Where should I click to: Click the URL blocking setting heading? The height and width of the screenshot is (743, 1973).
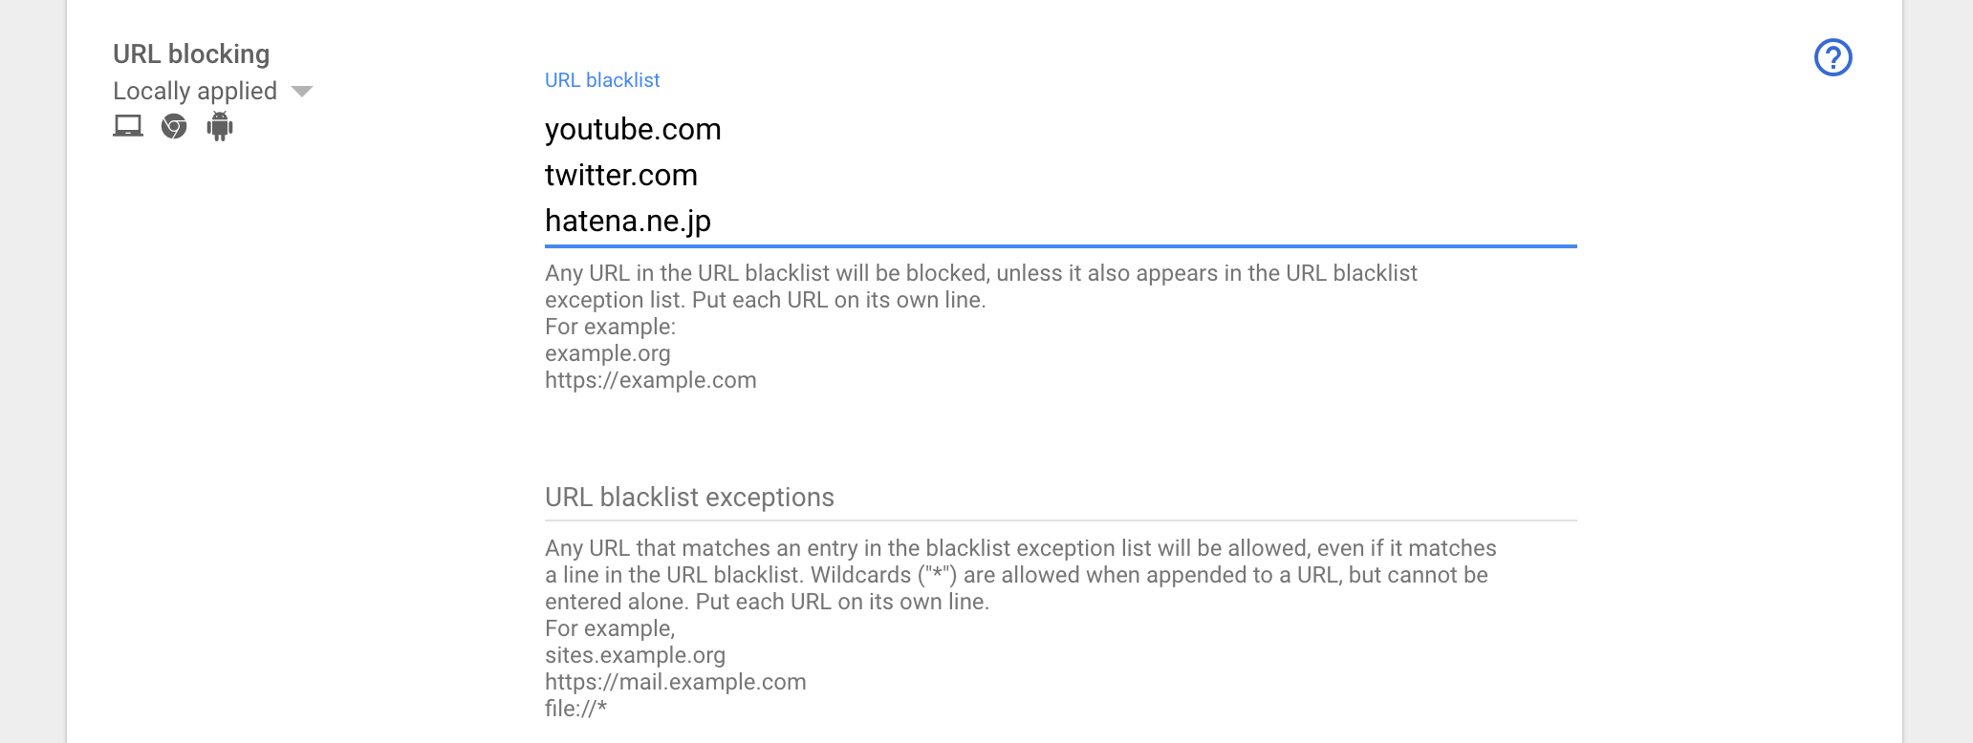pos(191,53)
